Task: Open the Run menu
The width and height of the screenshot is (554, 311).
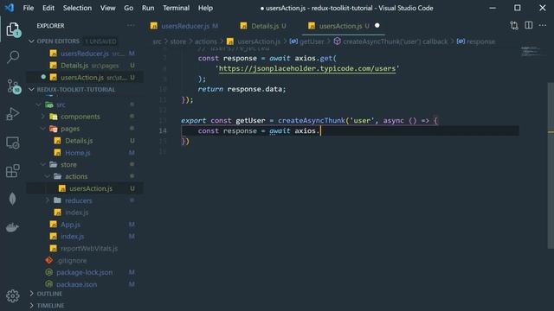Action: point(148,8)
